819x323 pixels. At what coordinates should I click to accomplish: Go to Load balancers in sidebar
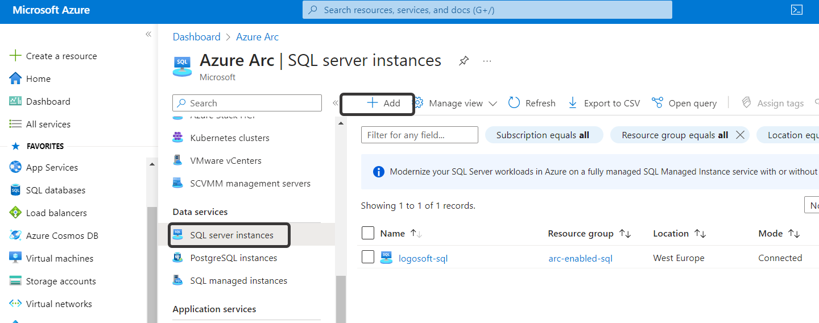coord(56,213)
